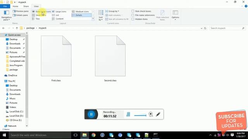Click Hide selected items

pos(162,15)
